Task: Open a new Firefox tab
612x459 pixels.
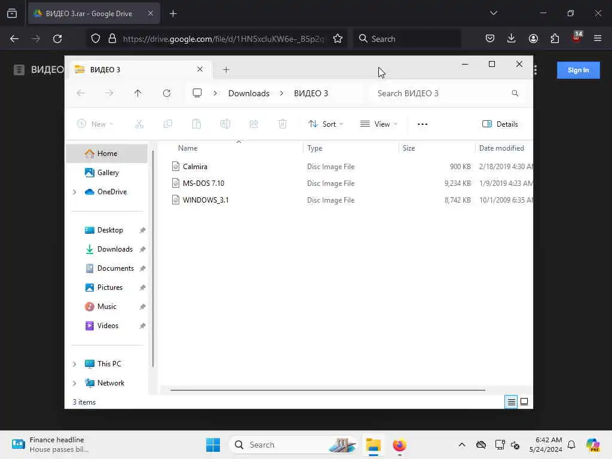Action: [173, 14]
